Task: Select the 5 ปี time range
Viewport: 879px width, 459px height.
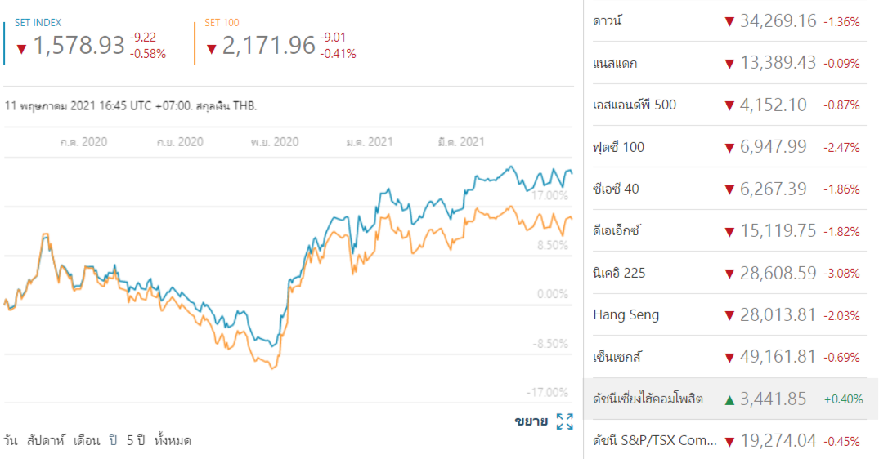Action: 135,441
